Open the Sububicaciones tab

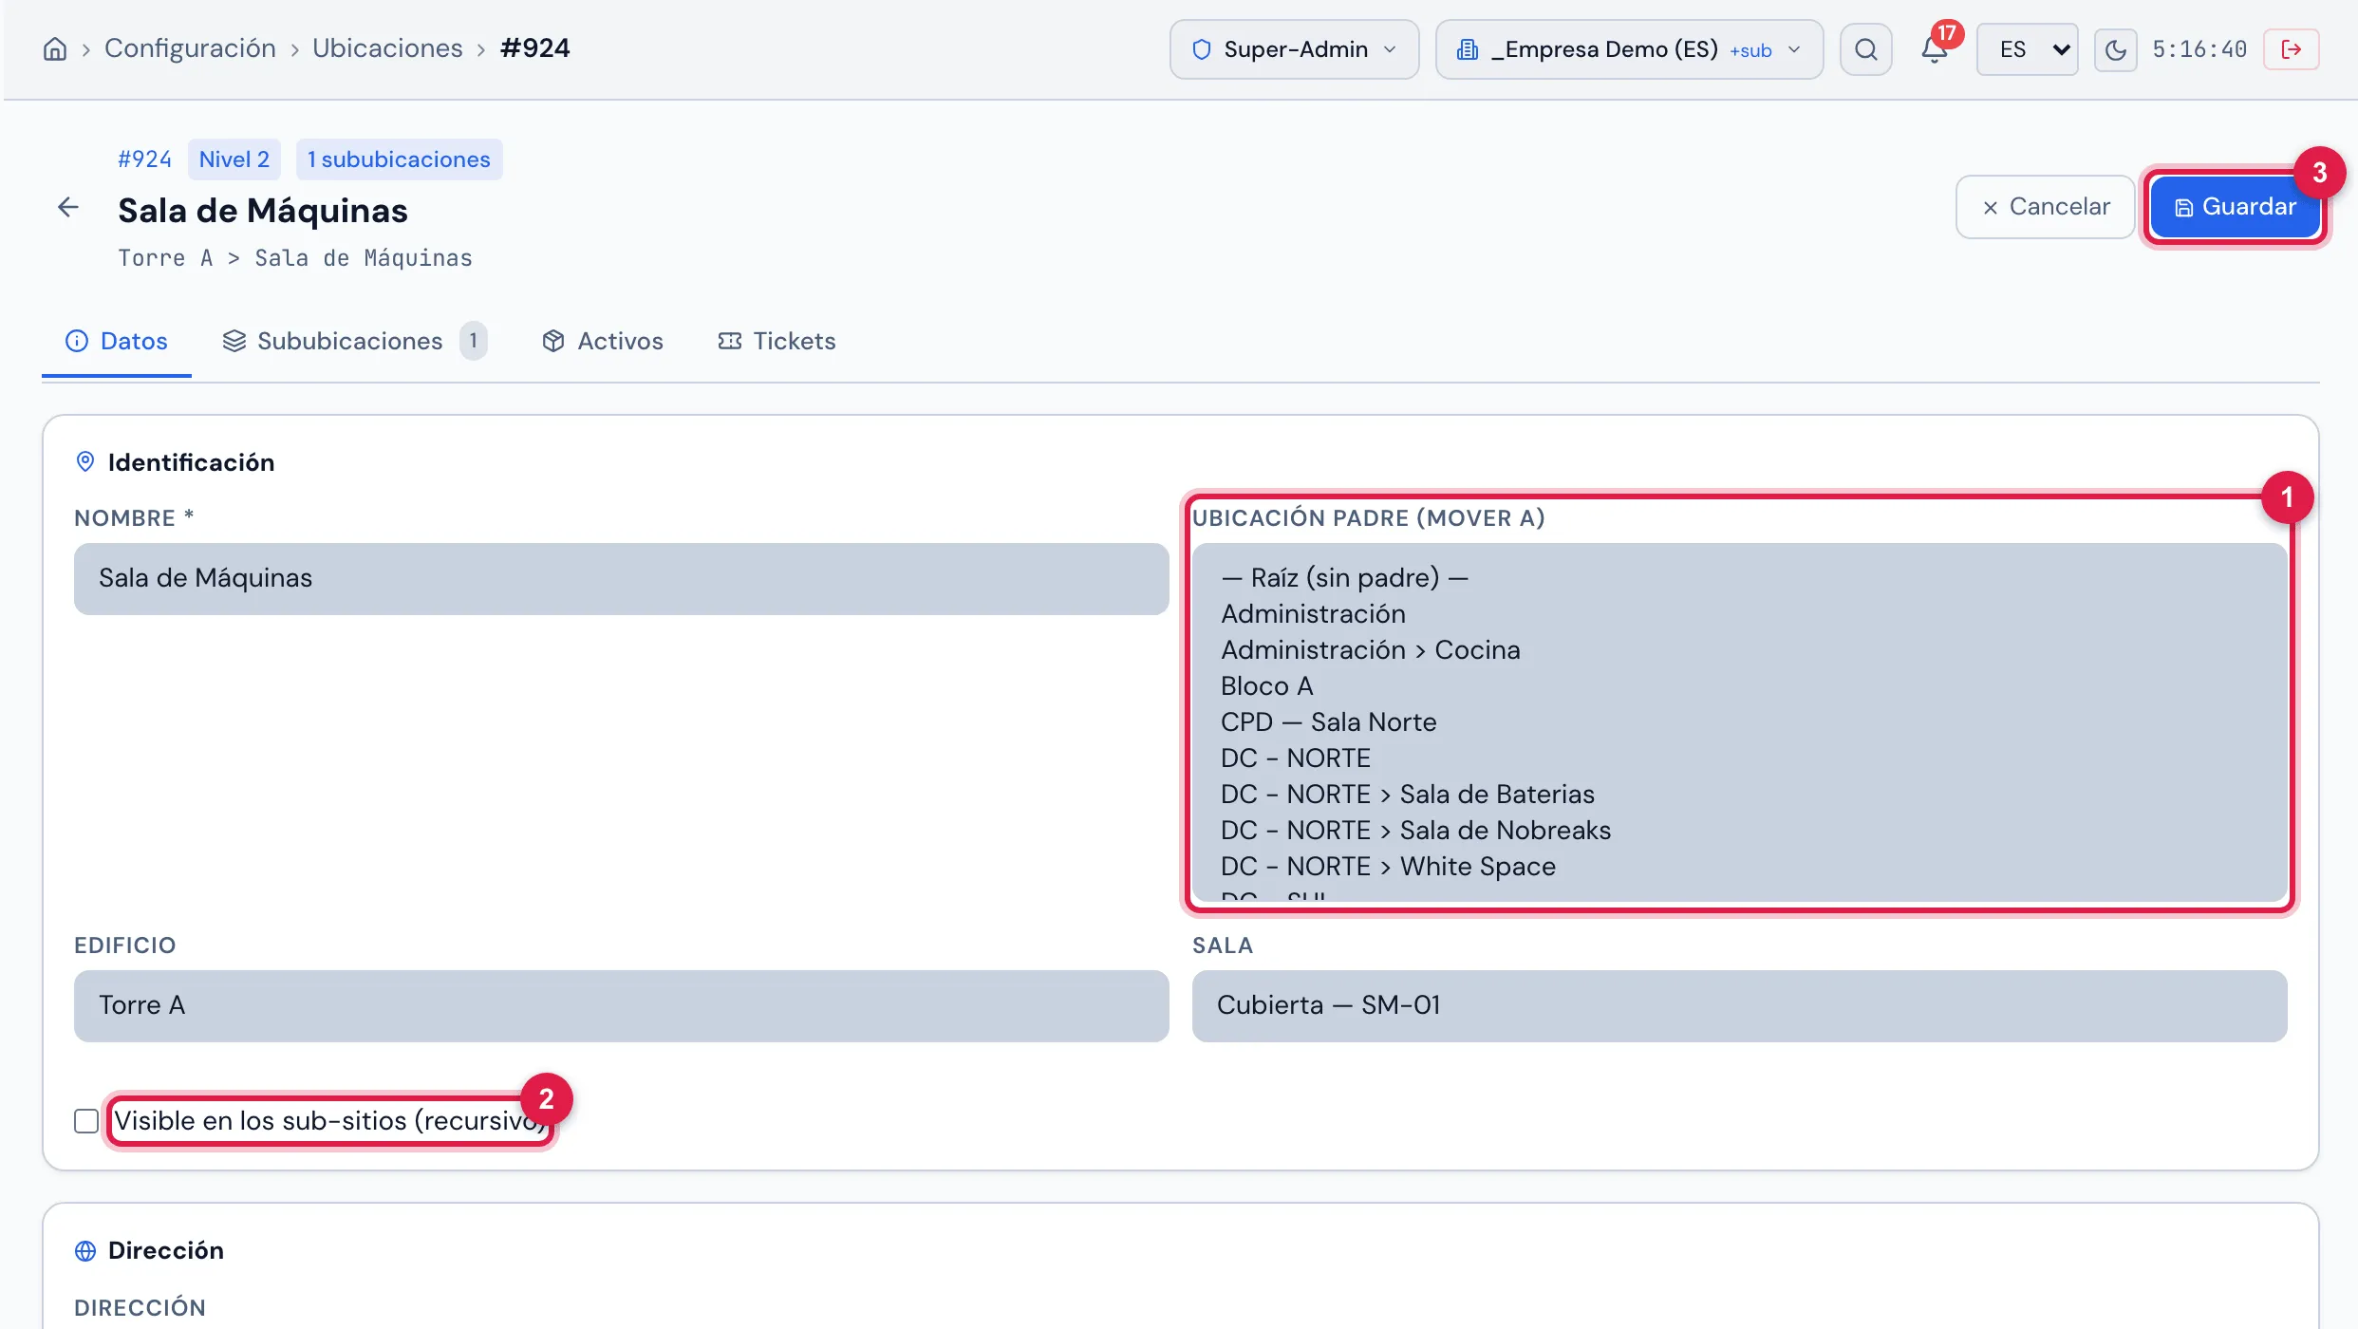point(354,341)
